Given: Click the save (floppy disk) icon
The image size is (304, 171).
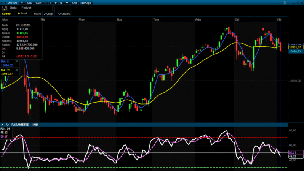Looking at the screenshot, I should coord(5,8).
